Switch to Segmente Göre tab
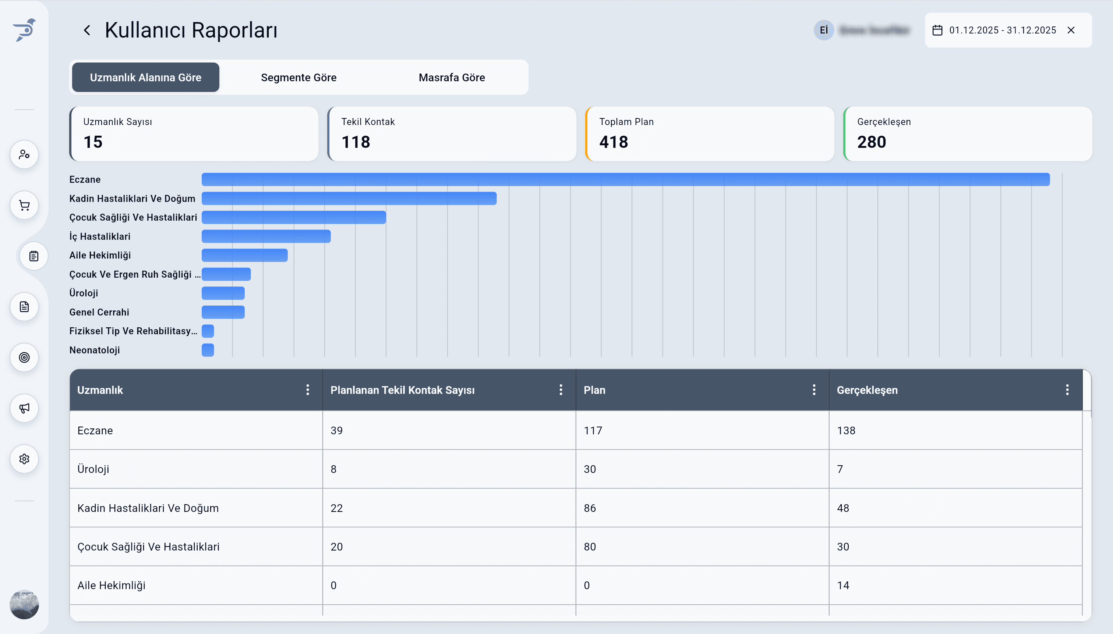 [x=298, y=78]
